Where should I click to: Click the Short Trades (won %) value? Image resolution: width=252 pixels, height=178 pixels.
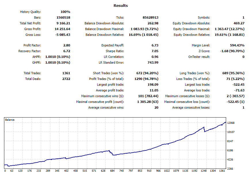pyautogui.click(x=147, y=73)
